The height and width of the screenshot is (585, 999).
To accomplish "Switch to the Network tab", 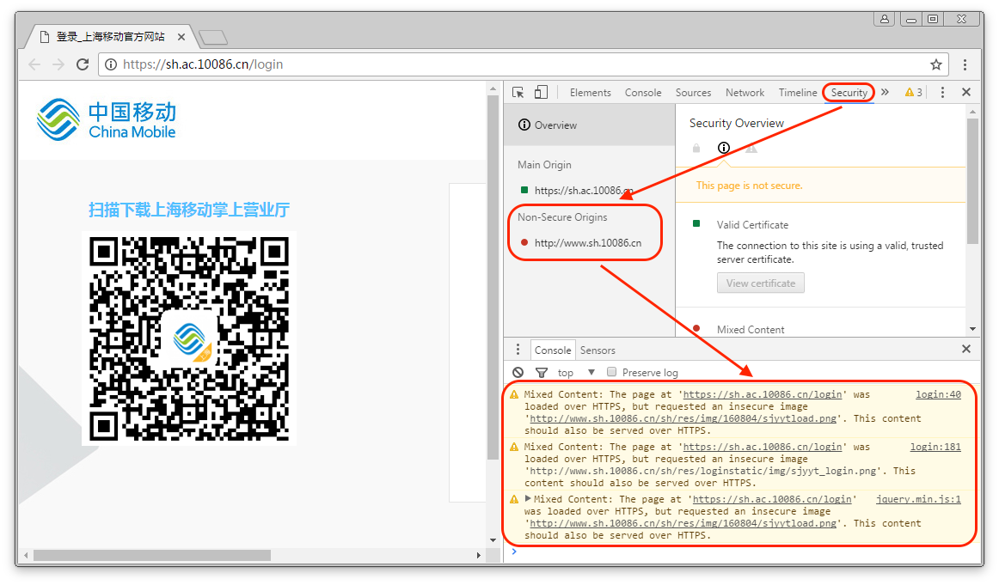I will (x=745, y=92).
